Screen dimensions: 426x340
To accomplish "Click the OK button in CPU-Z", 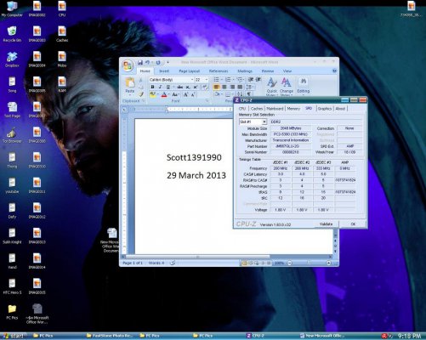I will 353,224.
